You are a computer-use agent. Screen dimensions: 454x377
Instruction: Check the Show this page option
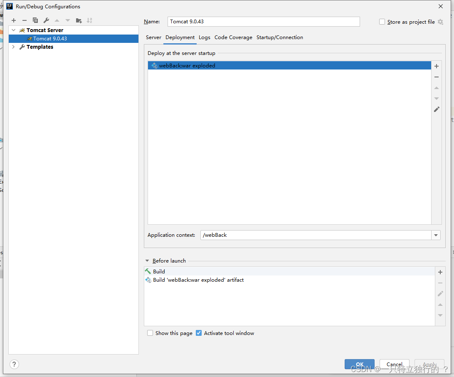tap(150, 333)
